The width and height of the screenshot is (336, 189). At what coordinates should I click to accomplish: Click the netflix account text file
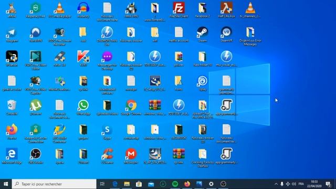pos(178,34)
